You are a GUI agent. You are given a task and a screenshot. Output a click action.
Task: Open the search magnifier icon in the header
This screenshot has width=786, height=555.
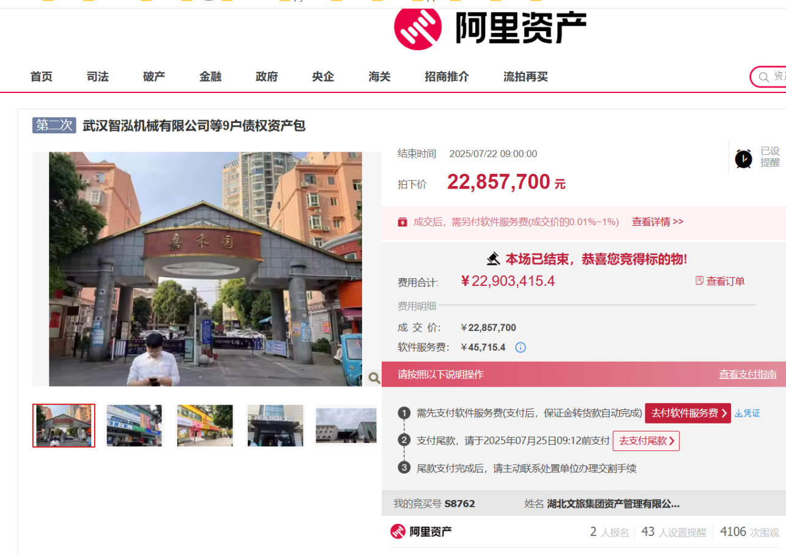coord(763,76)
